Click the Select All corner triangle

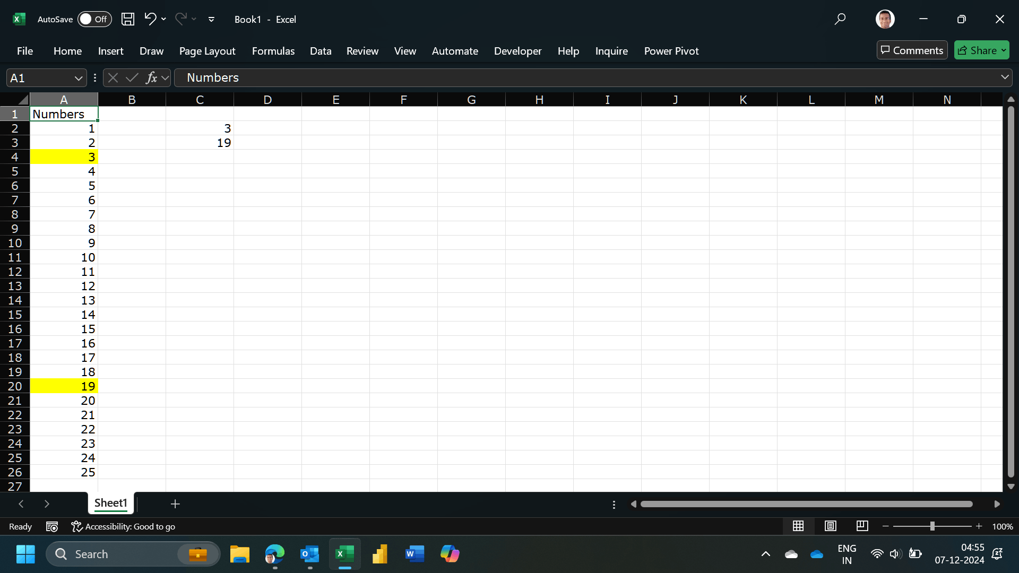pos(23,99)
